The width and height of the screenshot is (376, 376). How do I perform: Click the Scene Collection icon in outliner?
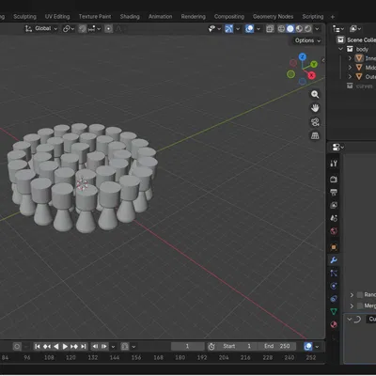pos(340,39)
